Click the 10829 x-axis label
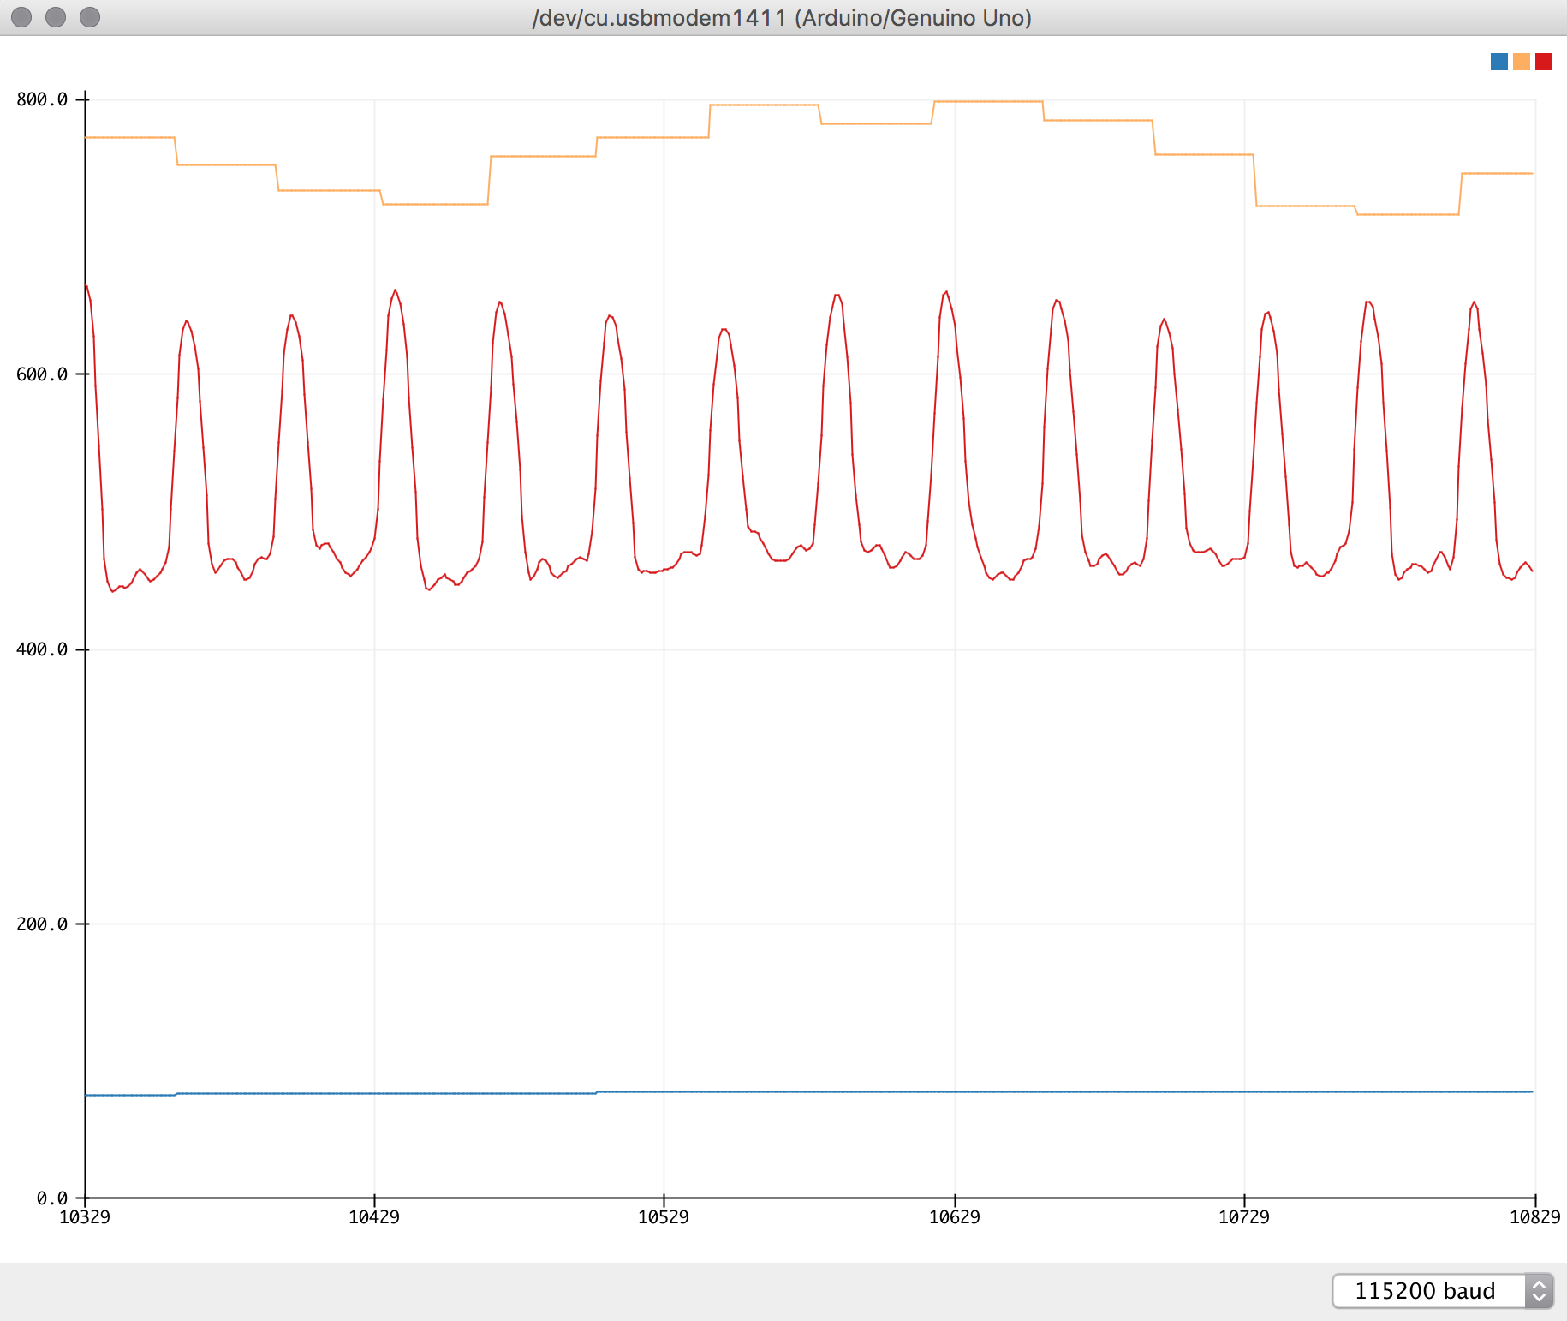1567x1321 pixels. click(x=1535, y=1217)
